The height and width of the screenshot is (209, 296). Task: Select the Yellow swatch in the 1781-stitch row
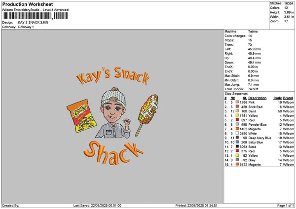pyautogui.click(x=237, y=115)
